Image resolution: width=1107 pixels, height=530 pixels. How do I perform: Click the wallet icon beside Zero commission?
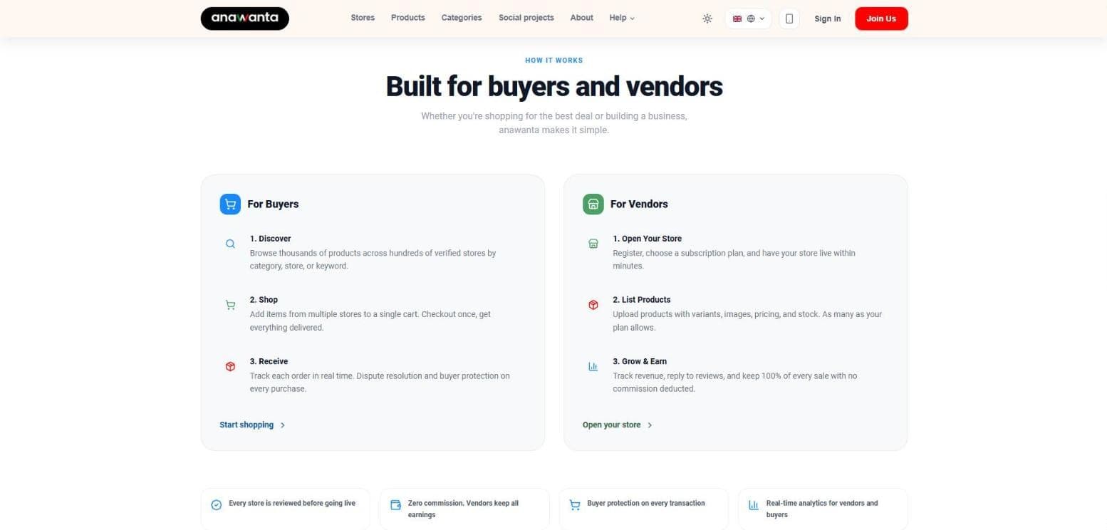(x=396, y=505)
